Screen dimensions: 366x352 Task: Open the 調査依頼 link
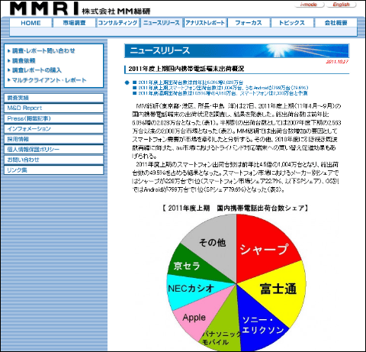point(24,60)
